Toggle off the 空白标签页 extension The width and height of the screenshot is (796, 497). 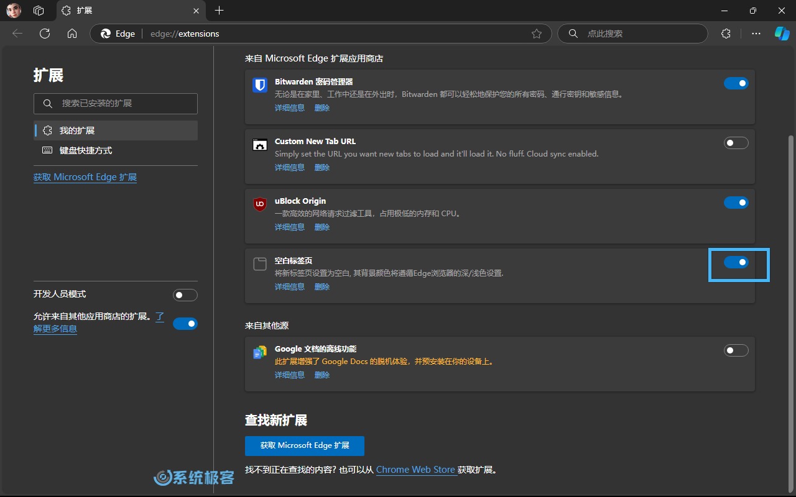pyautogui.click(x=736, y=262)
